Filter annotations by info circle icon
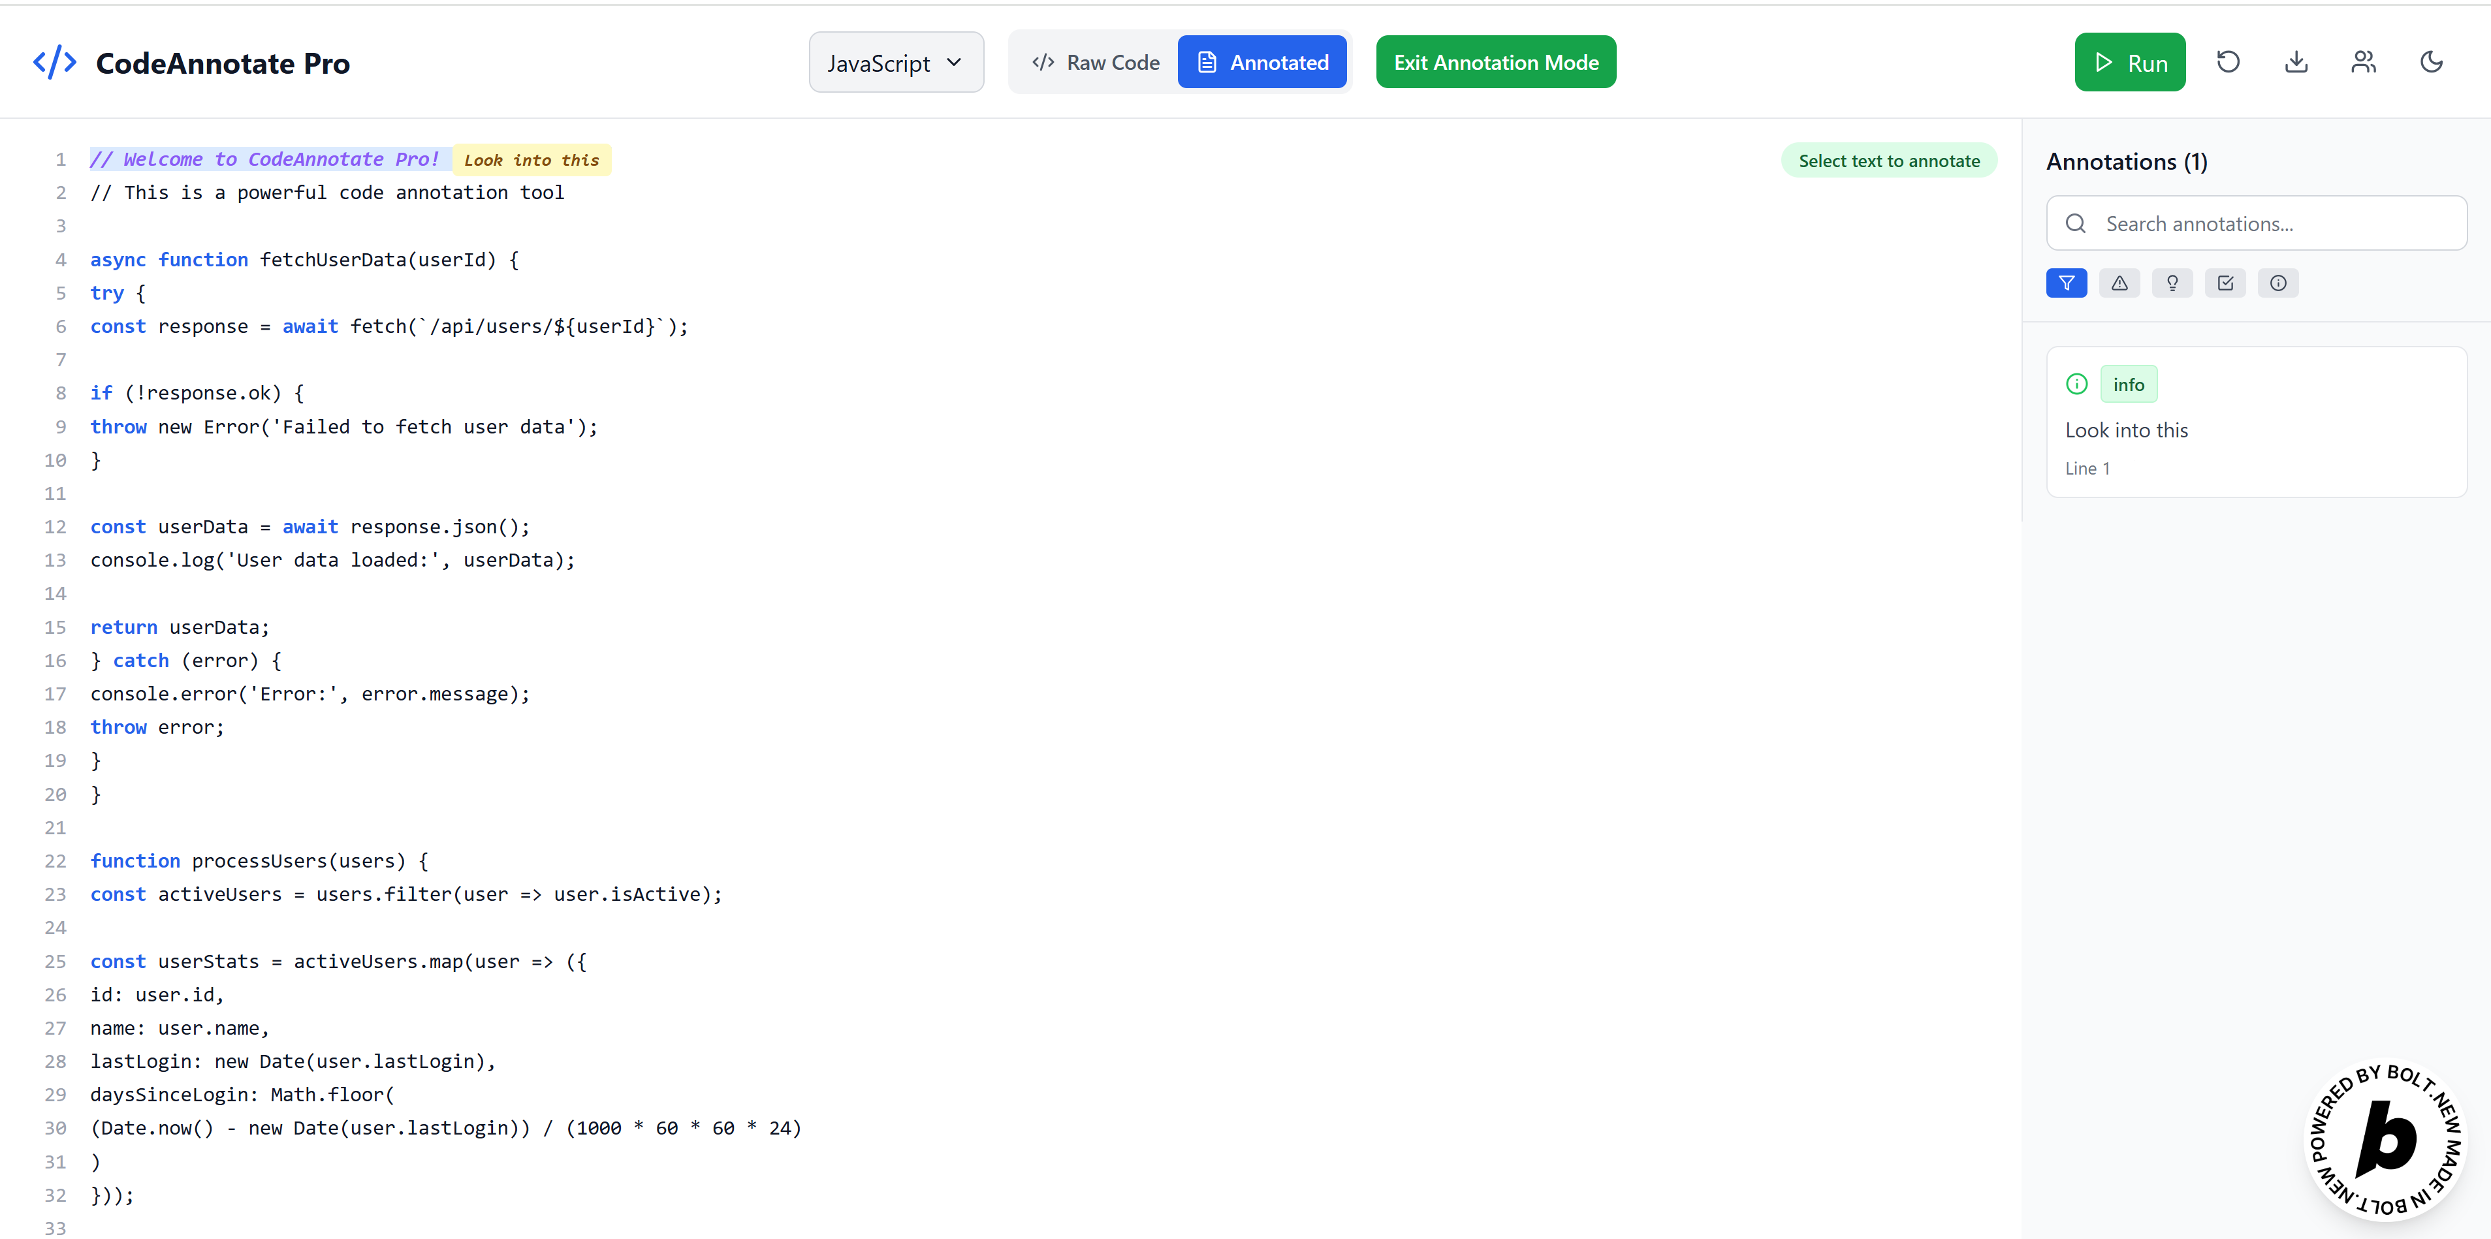The width and height of the screenshot is (2491, 1239). coord(2278,283)
